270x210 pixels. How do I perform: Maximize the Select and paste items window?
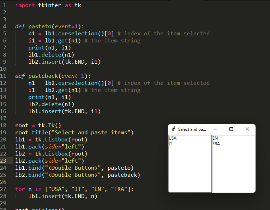pyautogui.click(x=231, y=129)
